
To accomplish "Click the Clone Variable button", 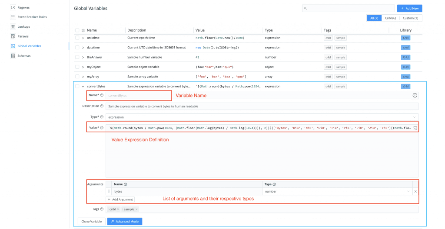I will pos(92,221).
